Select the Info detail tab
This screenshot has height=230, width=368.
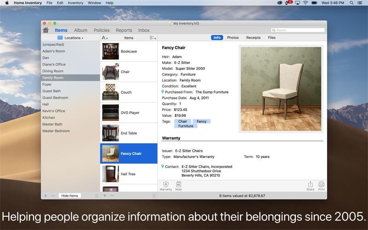(x=217, y=38)
